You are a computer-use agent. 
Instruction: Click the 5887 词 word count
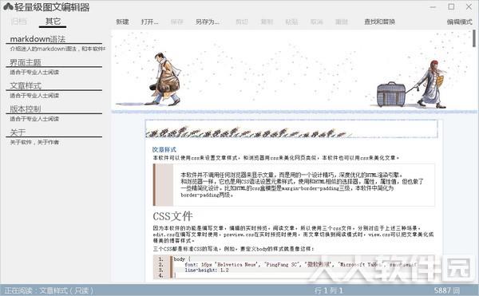point(447,290)
